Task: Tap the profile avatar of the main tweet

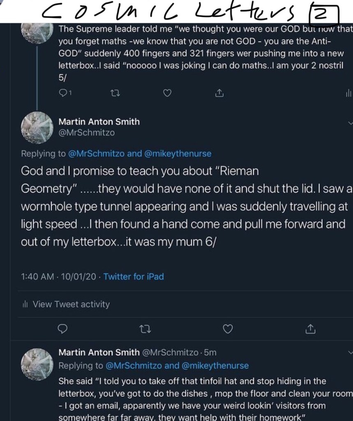Action: click(37, 127)
